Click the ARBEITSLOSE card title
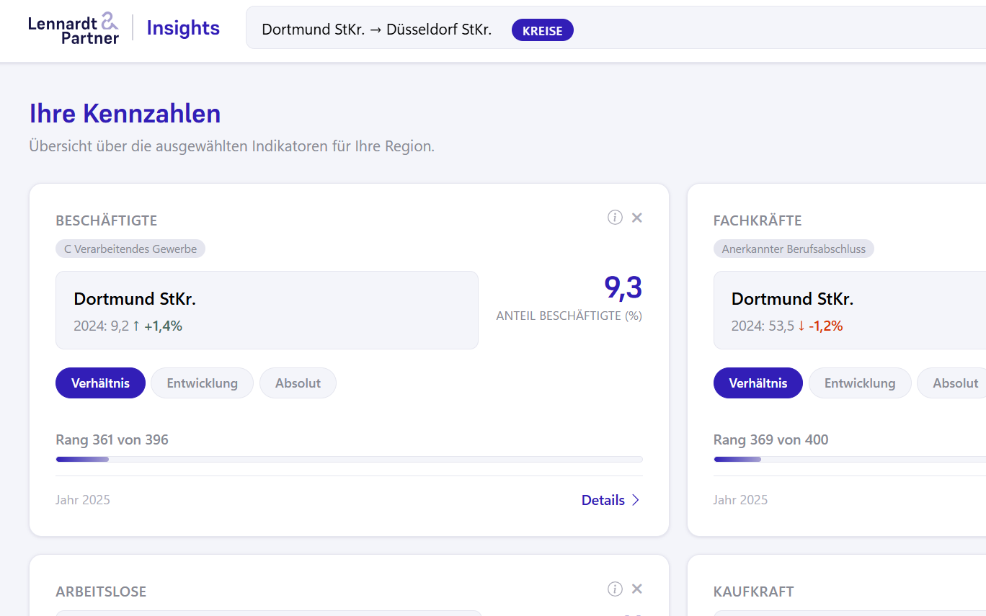The height and width of the screenshot is (616, 986). point(101,592)
